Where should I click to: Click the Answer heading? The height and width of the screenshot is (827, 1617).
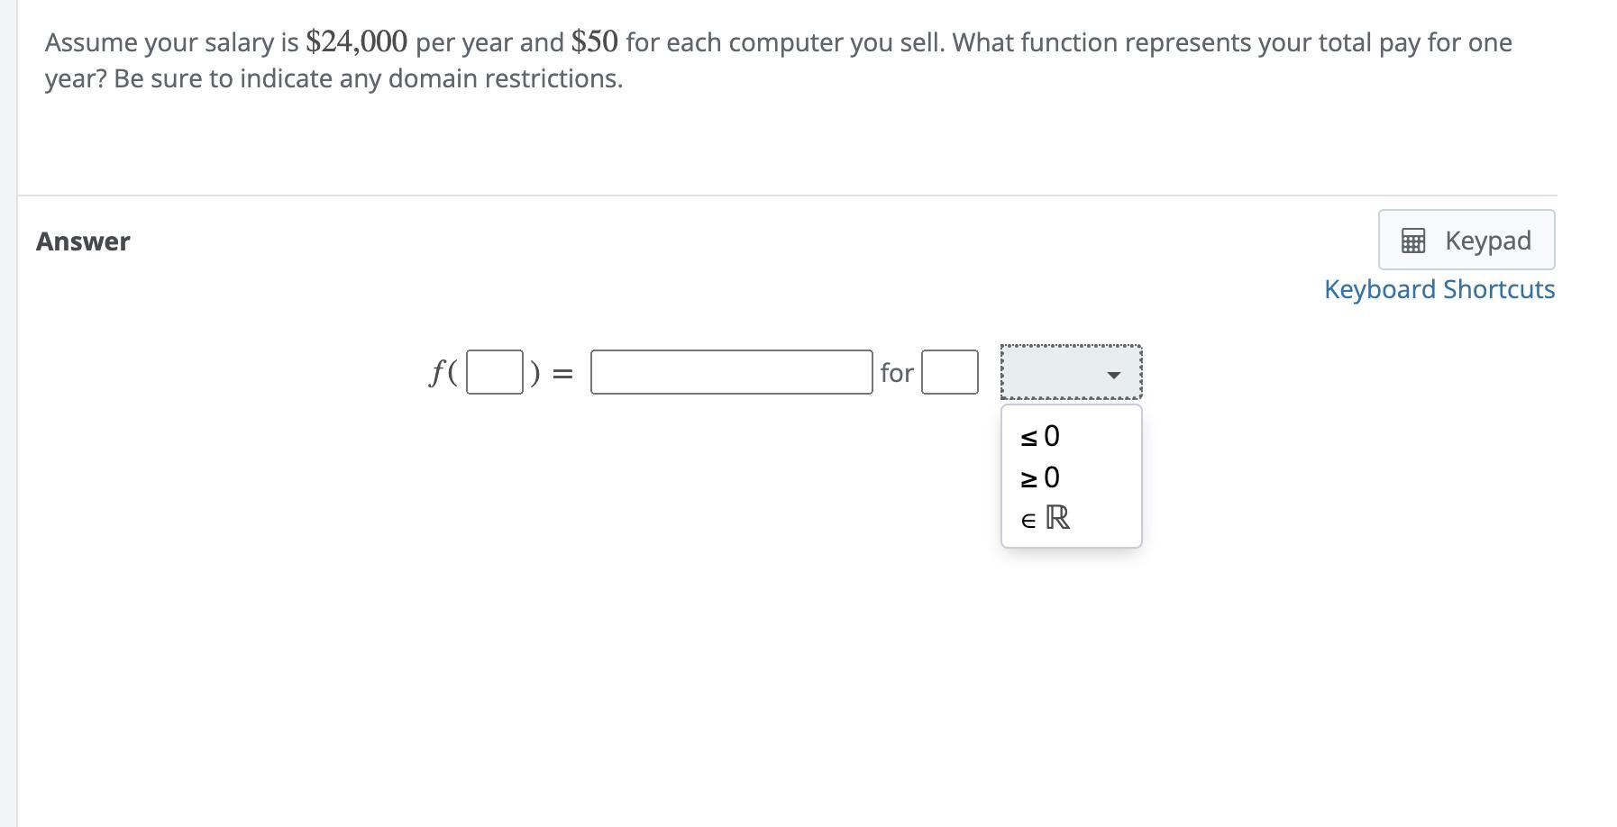tap(83, 241)
